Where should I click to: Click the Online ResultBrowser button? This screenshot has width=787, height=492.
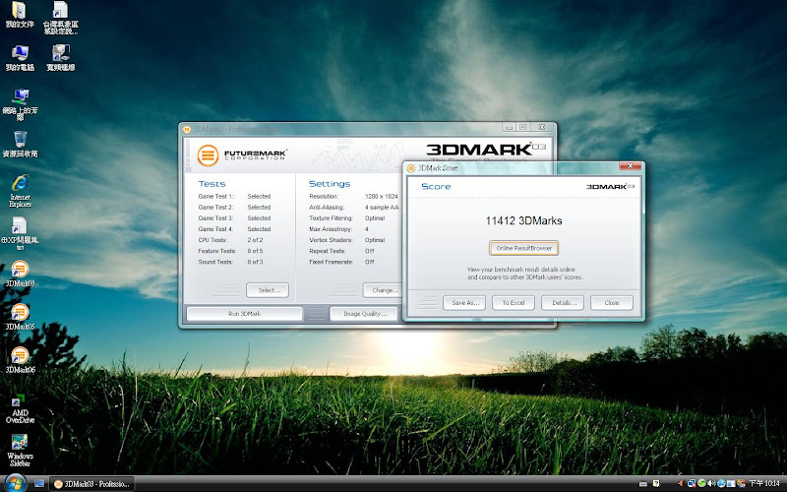point(524,248)
